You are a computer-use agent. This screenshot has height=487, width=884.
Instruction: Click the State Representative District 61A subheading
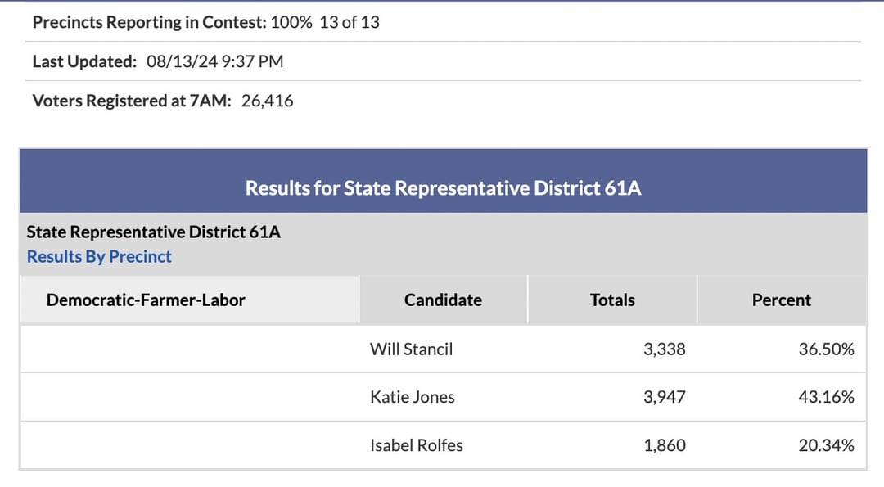pyautogui.click(x=153, y=232)
